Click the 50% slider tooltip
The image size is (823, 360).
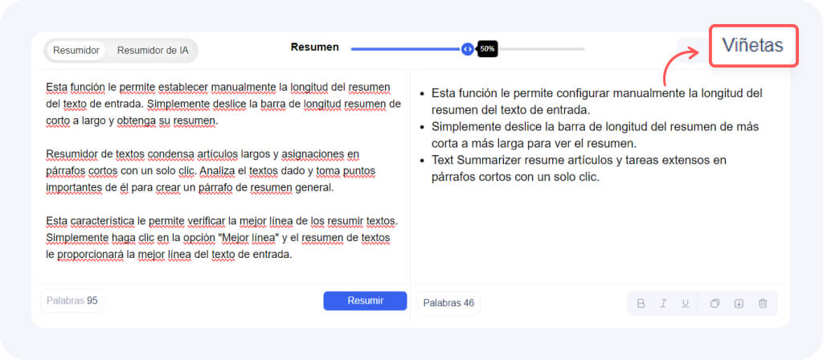click(x=487, y=49)
